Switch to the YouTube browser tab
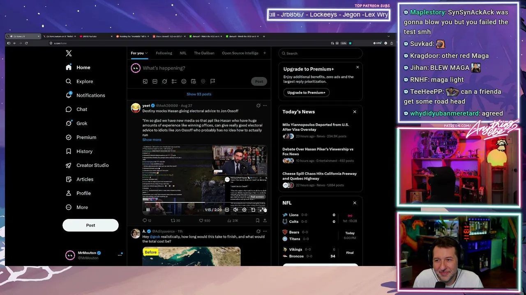 tap(95, 36)
